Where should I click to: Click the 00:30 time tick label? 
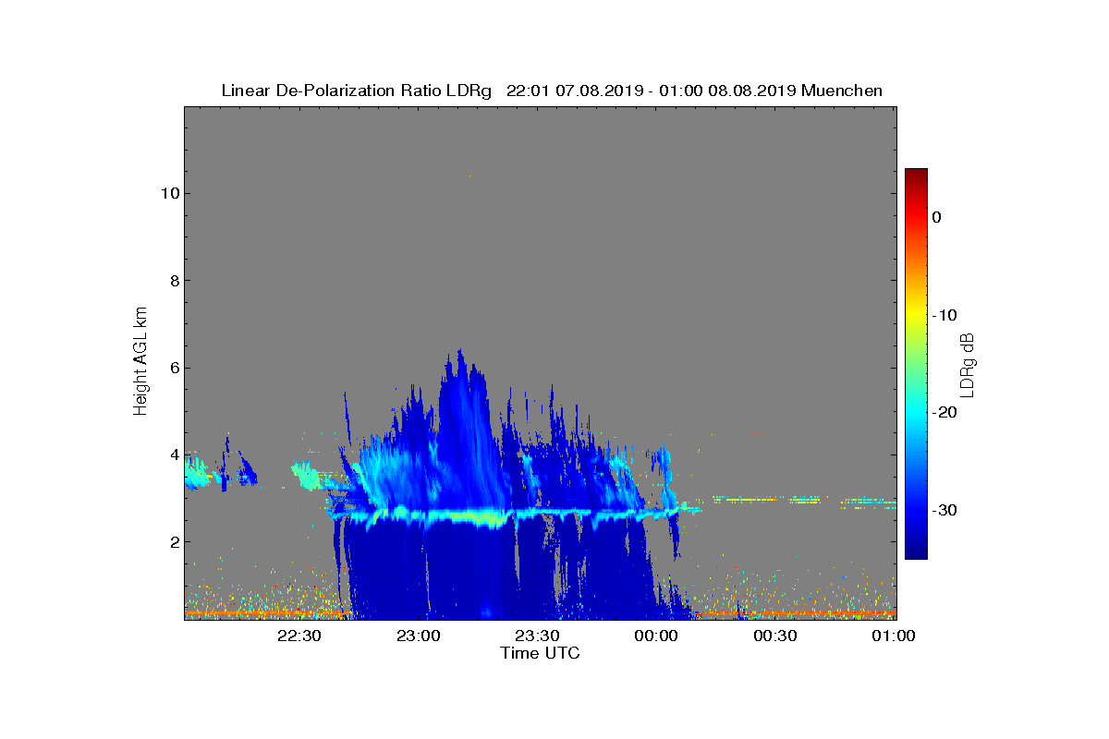coord(775,636)
